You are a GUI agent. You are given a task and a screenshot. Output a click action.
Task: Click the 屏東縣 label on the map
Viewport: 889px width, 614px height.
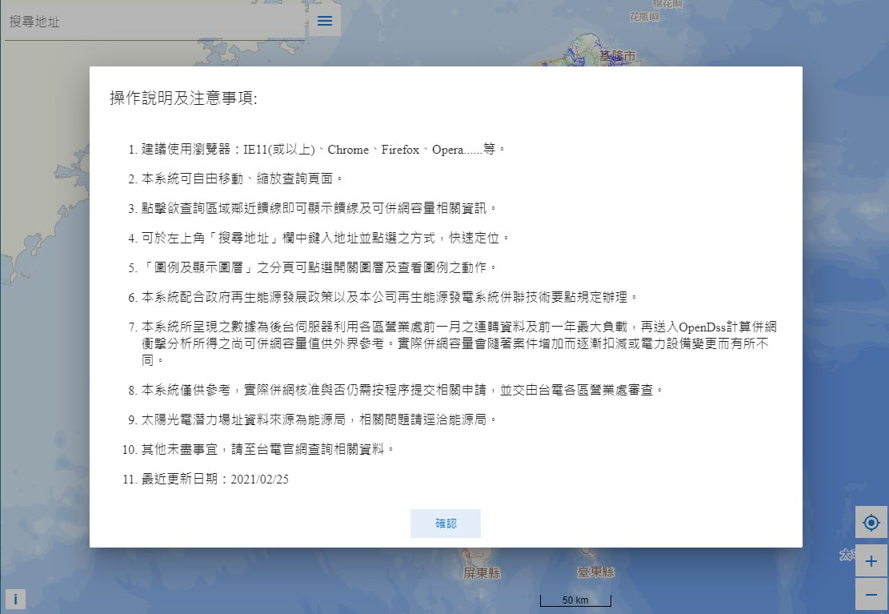(x=483, y=573)
